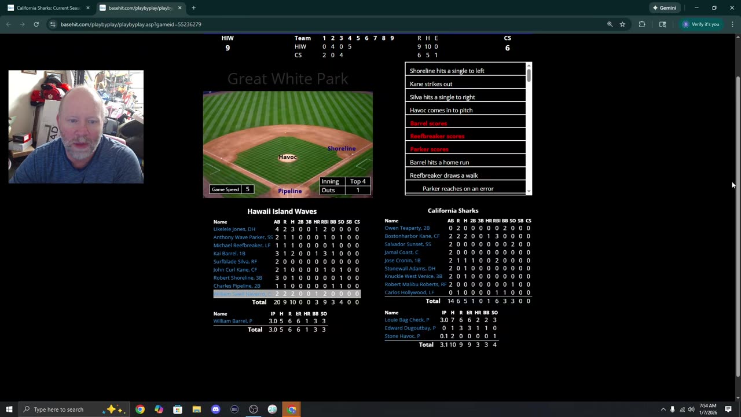Click the volume speaker tray icon
The image size is (741, 417).
pos(691,409)
